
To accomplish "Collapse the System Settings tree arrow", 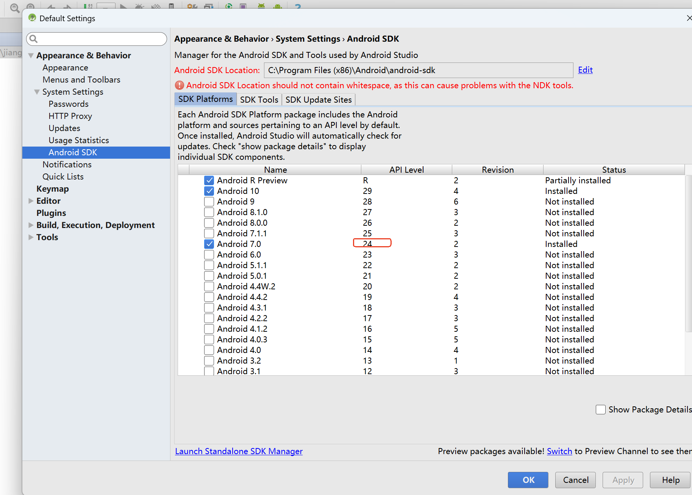I will [x=37, y=92].
